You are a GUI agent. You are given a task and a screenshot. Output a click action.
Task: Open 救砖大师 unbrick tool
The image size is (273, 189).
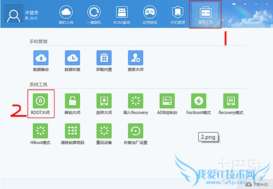[104, 104]
